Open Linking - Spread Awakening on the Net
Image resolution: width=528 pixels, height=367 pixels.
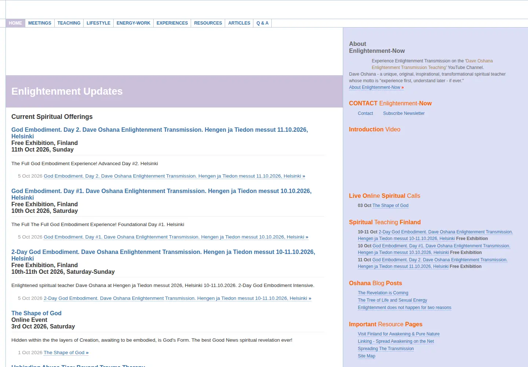pos(396,341)
